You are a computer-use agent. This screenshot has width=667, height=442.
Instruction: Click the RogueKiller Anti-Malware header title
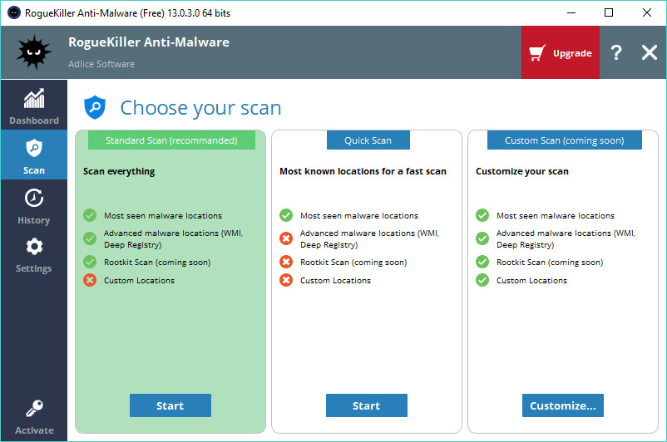(x=149, y=42)
